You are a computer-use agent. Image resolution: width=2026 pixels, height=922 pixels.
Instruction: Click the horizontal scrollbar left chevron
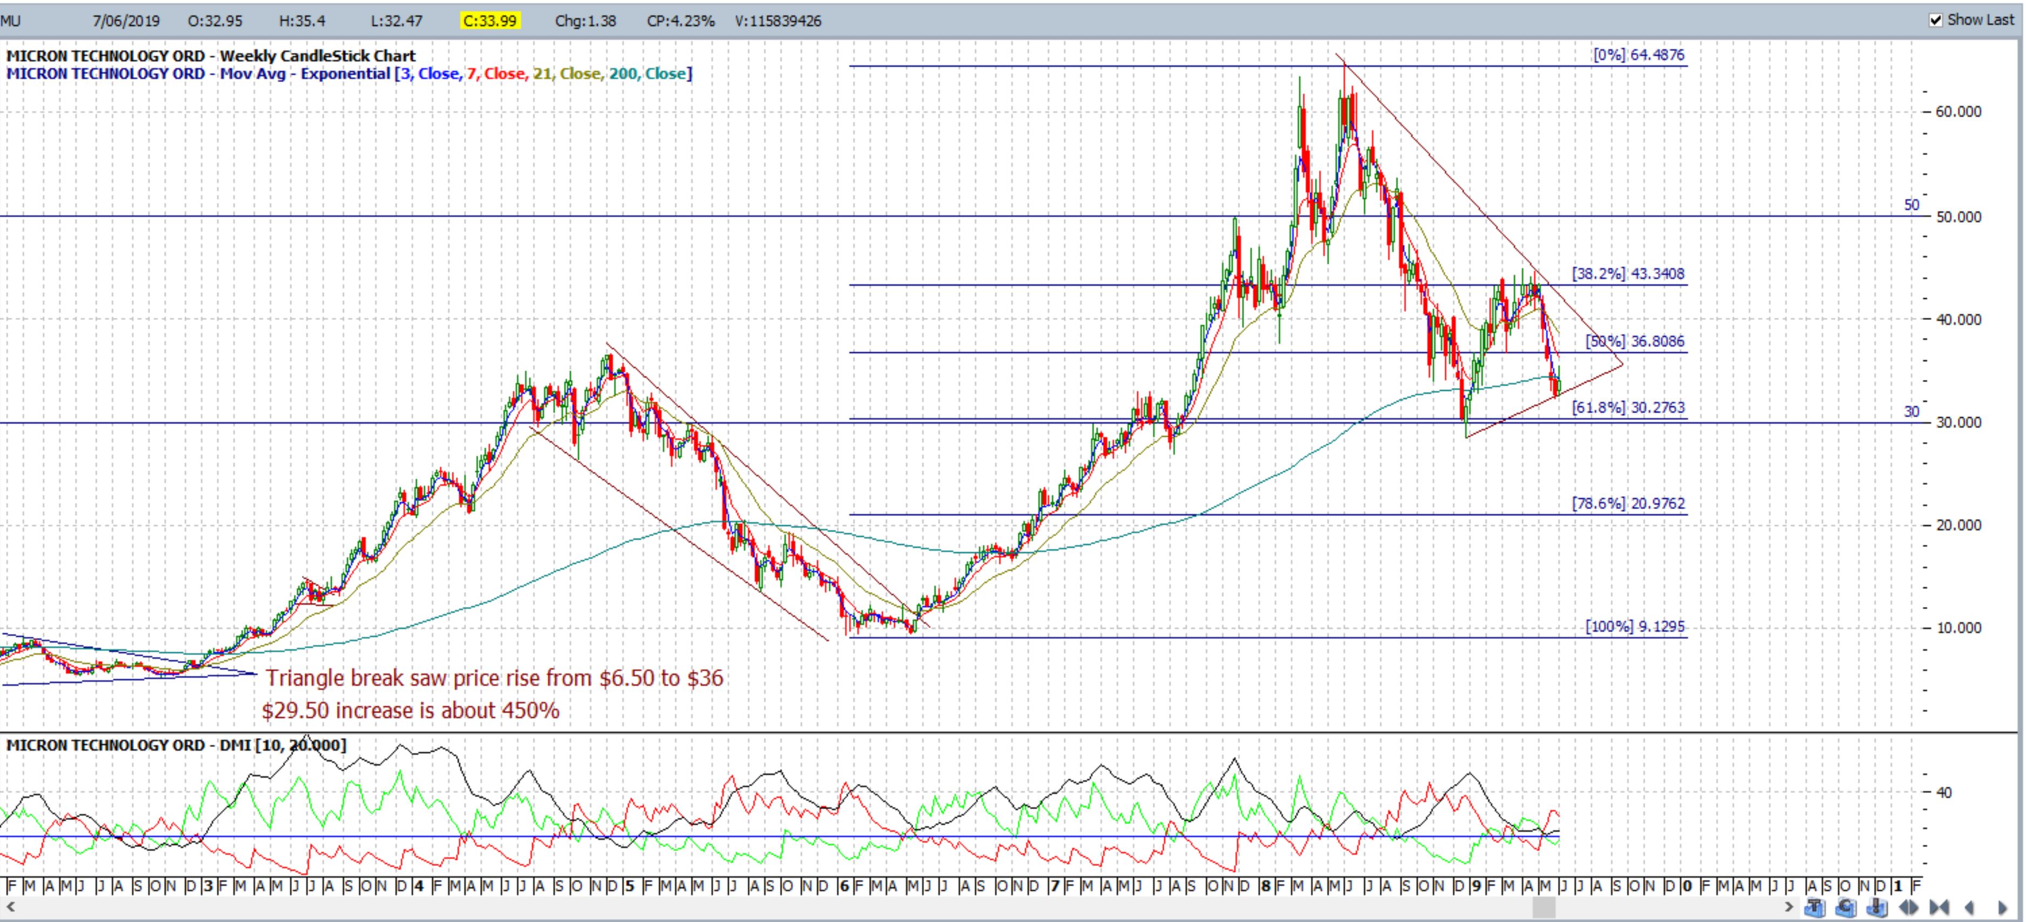pos(10,907)
